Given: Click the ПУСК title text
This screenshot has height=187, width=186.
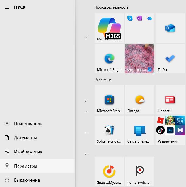Looking at the screenshot, I should 20,7.
